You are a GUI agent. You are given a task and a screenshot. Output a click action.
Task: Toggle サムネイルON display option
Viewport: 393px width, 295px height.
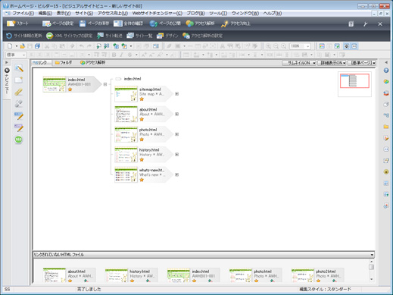[x=299, y=63]
